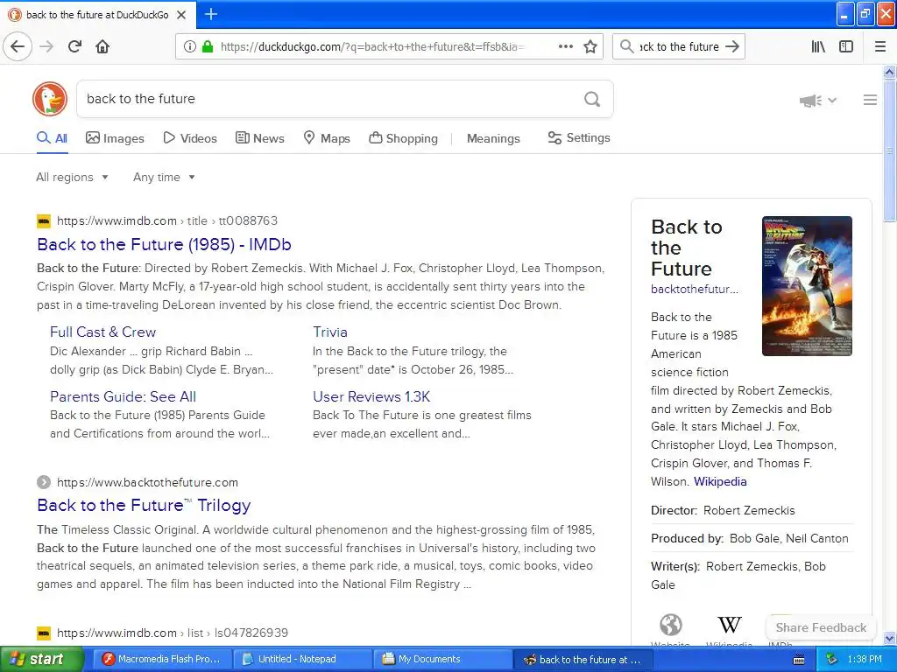View the green padlock connection details

208,47
